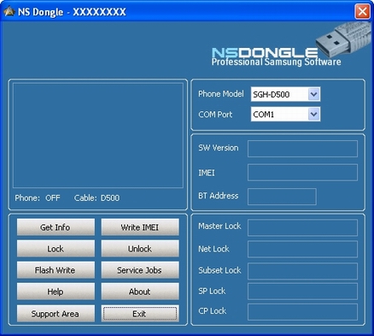This screenshot has width=374, height=336.
Task: Open the Support Area
Action: point(56,314)
